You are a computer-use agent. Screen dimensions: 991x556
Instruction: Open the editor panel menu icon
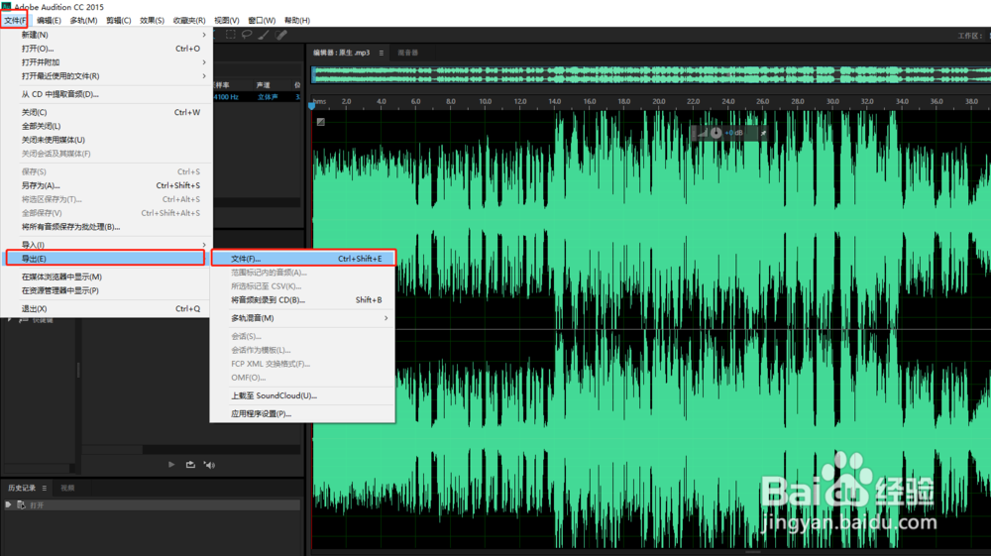[382, 54]
